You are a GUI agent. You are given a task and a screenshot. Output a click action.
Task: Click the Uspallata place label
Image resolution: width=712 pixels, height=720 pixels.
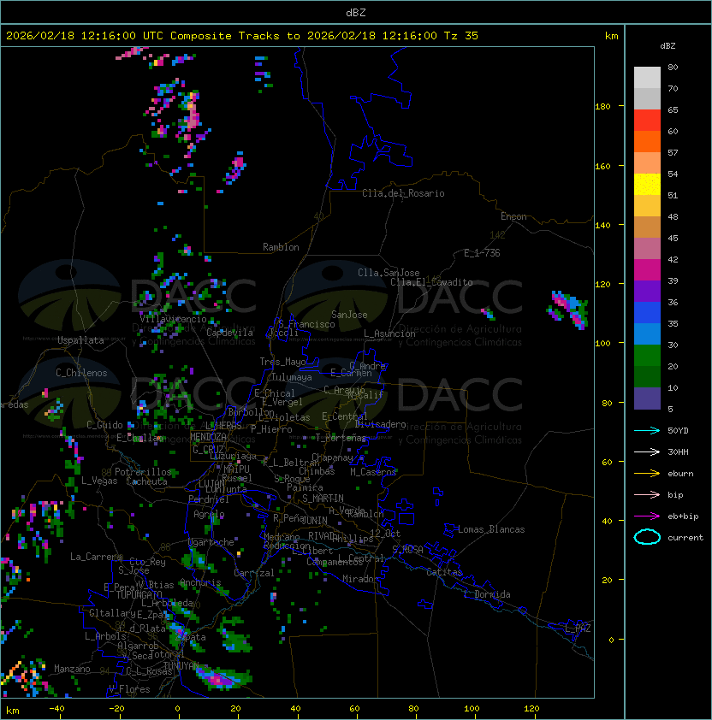pyautogui.click(x=80, y=340)
